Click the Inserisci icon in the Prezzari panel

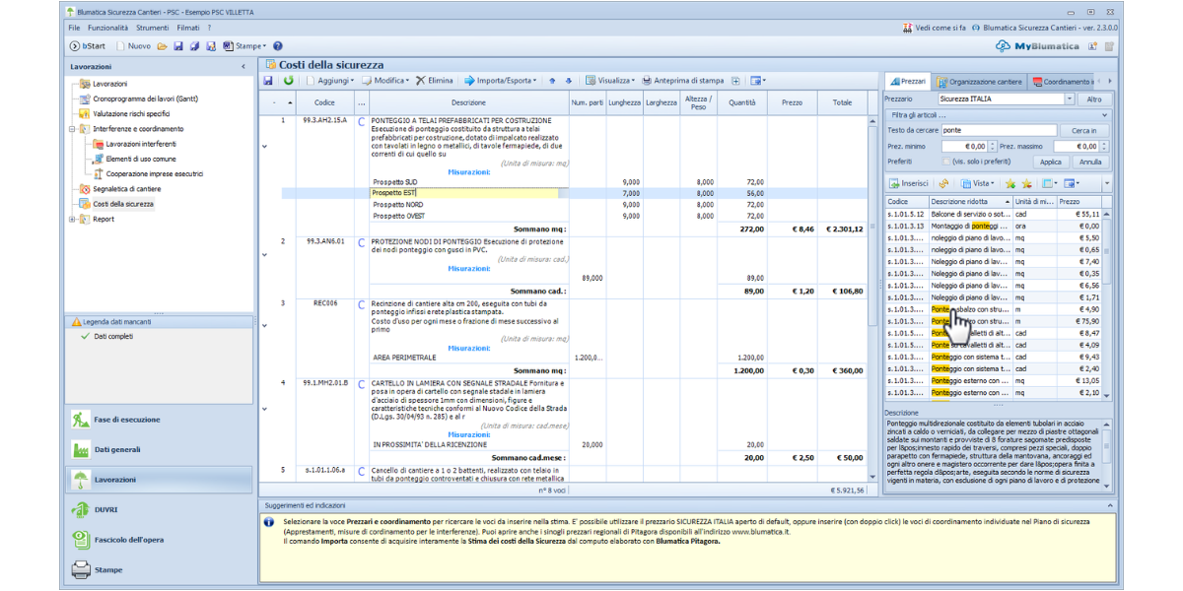894,183
